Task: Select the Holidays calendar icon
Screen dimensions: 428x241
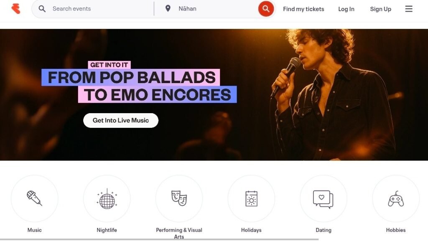Action: 251,198
